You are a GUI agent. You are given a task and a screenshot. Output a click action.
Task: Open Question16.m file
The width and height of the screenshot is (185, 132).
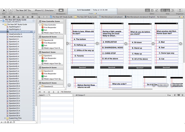15,115
